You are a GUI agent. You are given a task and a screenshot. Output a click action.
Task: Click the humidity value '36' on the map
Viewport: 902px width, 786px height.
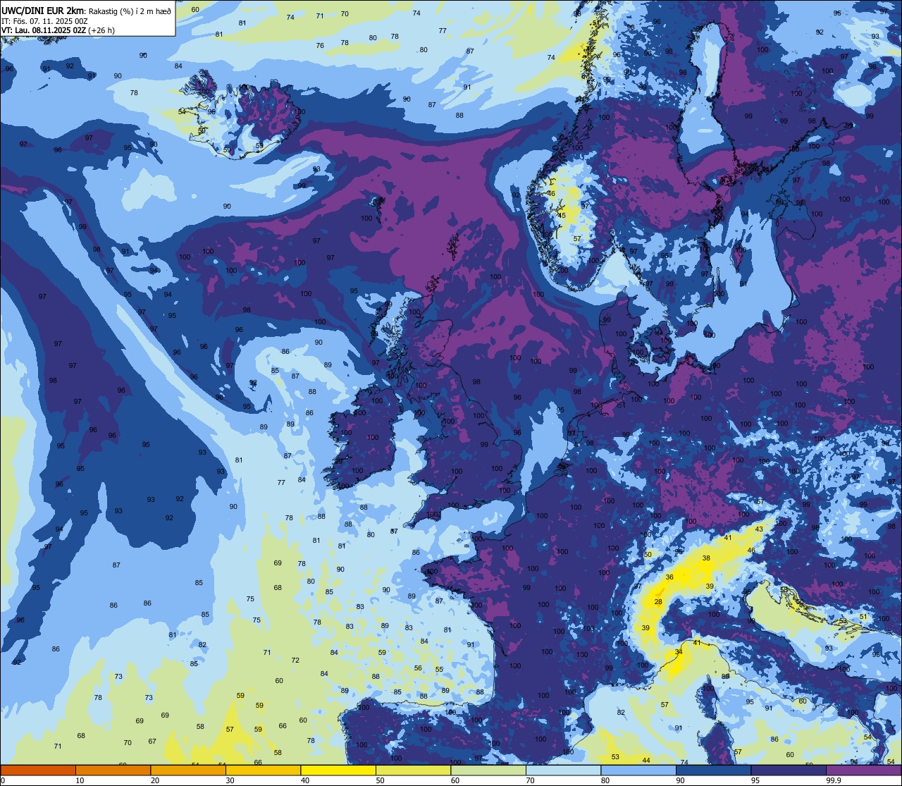point(669,577)
